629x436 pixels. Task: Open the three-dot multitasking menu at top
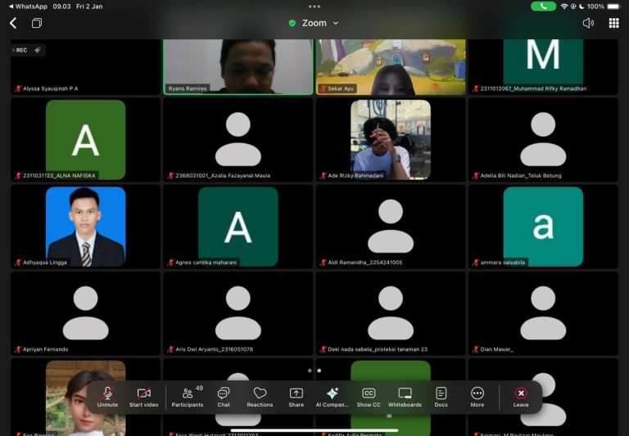tap(314, 6)
